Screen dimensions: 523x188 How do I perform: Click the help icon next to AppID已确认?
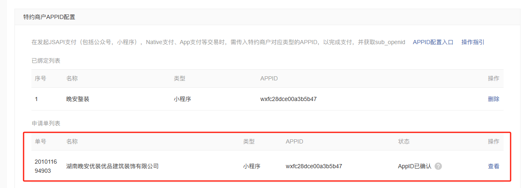coord(438,166)
